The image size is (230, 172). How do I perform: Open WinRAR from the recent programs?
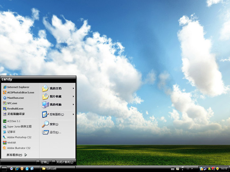(9, 143)
